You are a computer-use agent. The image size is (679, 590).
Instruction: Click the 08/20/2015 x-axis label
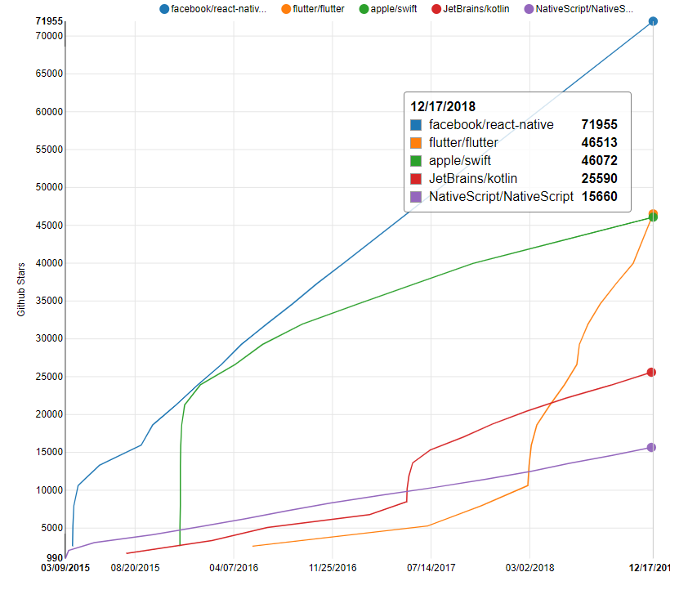[x=135, y=567]
